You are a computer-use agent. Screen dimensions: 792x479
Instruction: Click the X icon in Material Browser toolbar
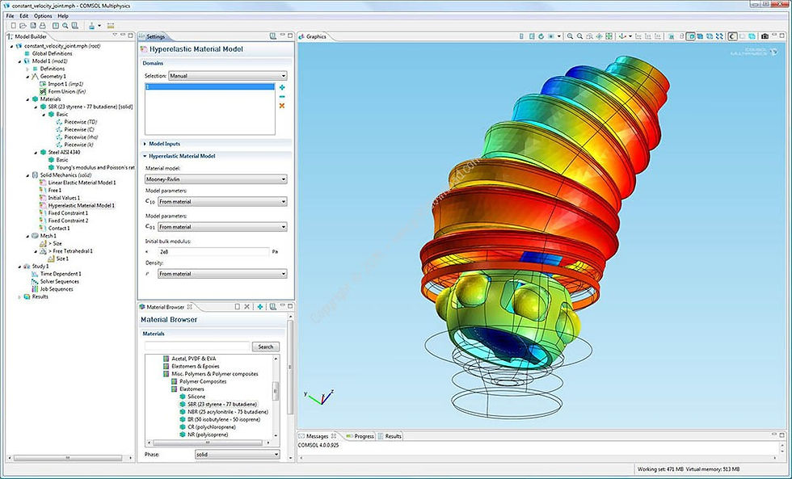pos(247,306)
